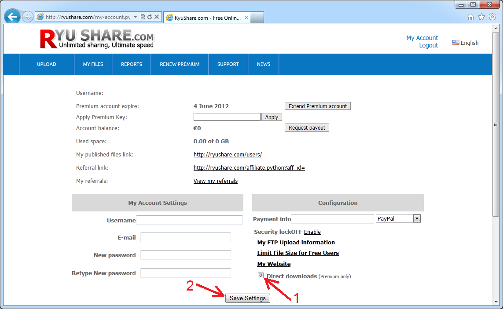Click the premium expiry date "4 June 2012"
This screenshot has width=503, height=309.
[211, 106]
